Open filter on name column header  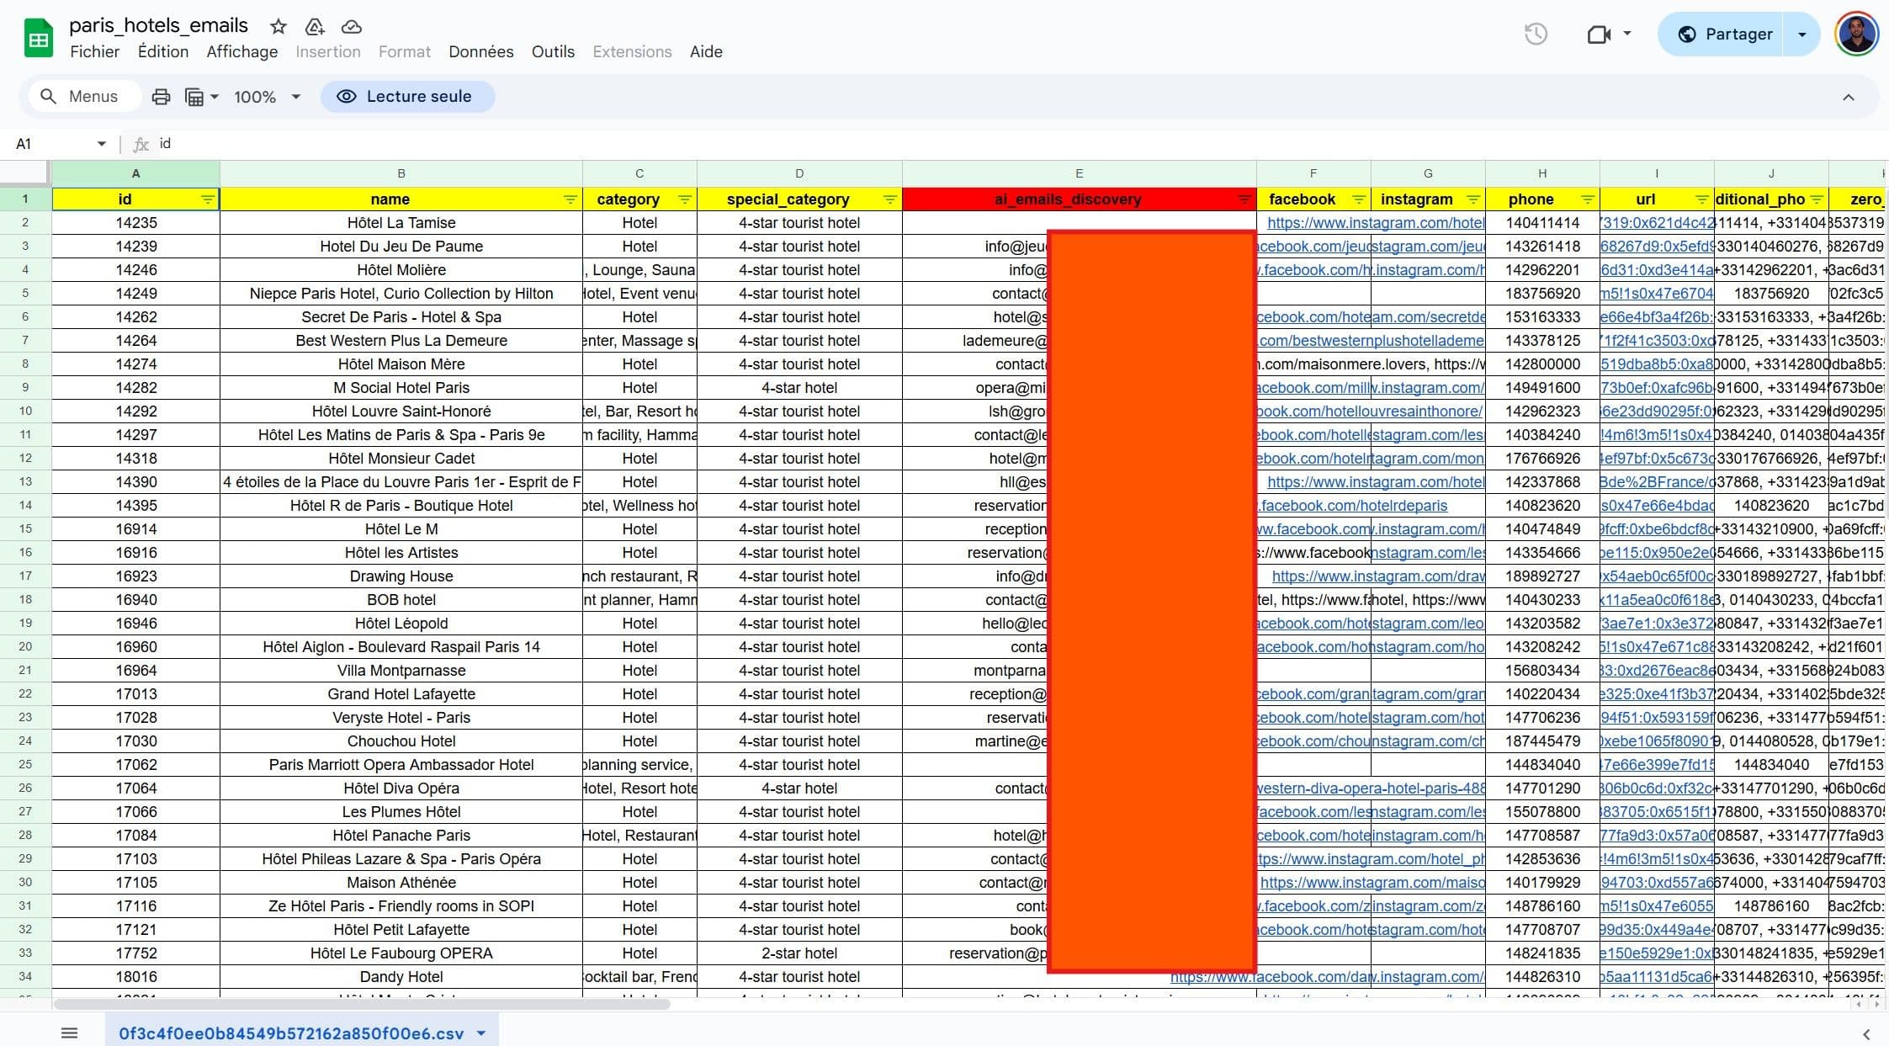point(570,199)
